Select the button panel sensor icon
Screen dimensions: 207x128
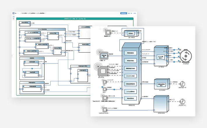[103, 71]
